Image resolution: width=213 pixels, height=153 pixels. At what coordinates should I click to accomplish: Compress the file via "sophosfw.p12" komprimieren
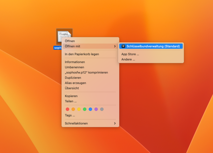coord(87,72)
